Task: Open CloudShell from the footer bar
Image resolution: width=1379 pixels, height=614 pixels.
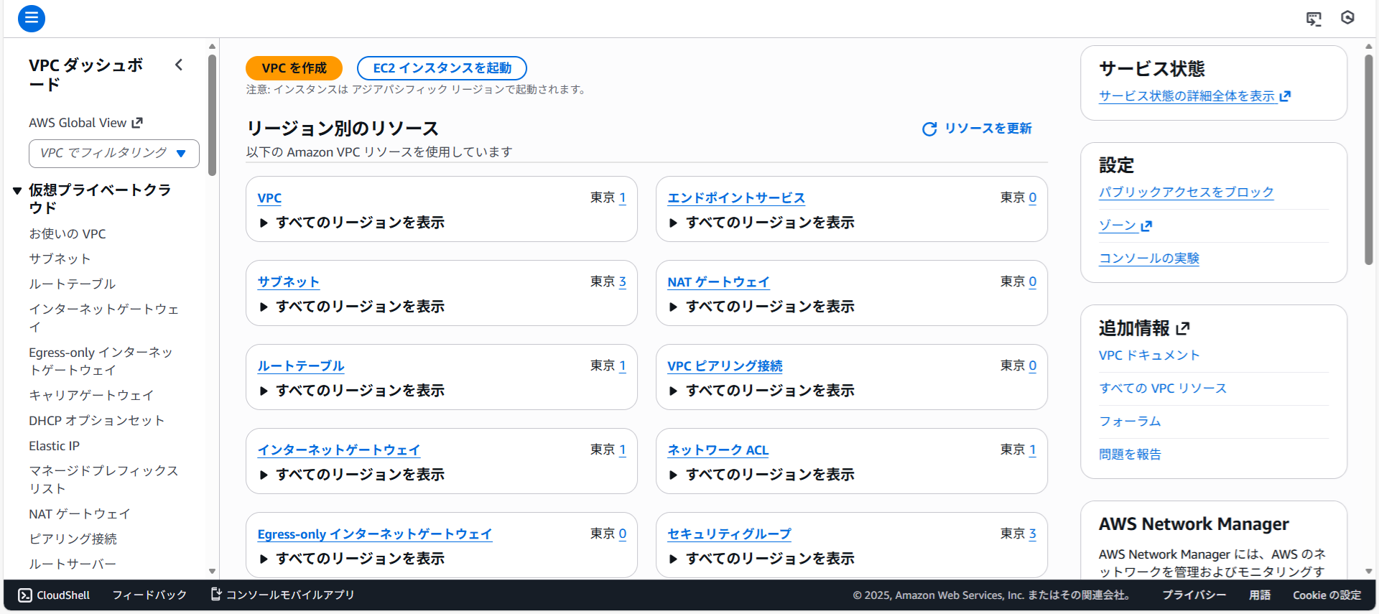Action: click(55, 595)
